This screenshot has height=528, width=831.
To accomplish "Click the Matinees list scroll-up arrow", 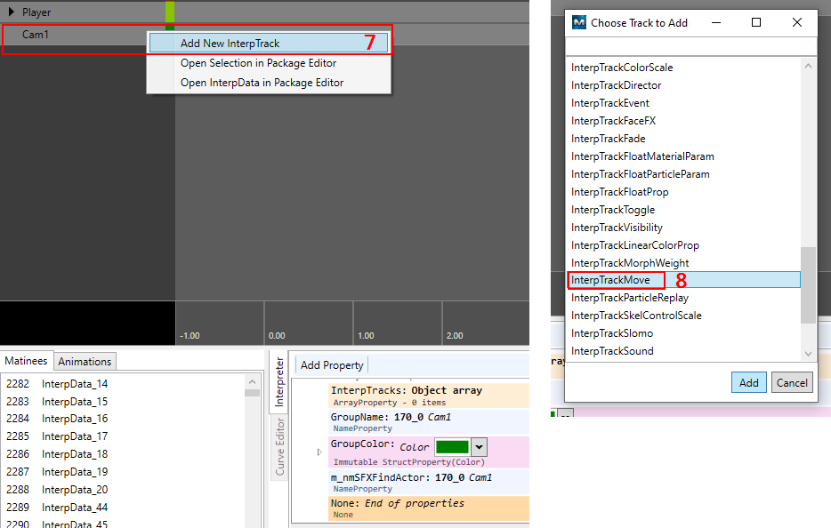I will coord(253,381).
